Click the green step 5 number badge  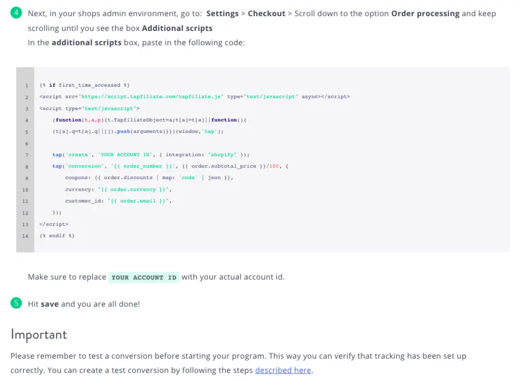16,303
